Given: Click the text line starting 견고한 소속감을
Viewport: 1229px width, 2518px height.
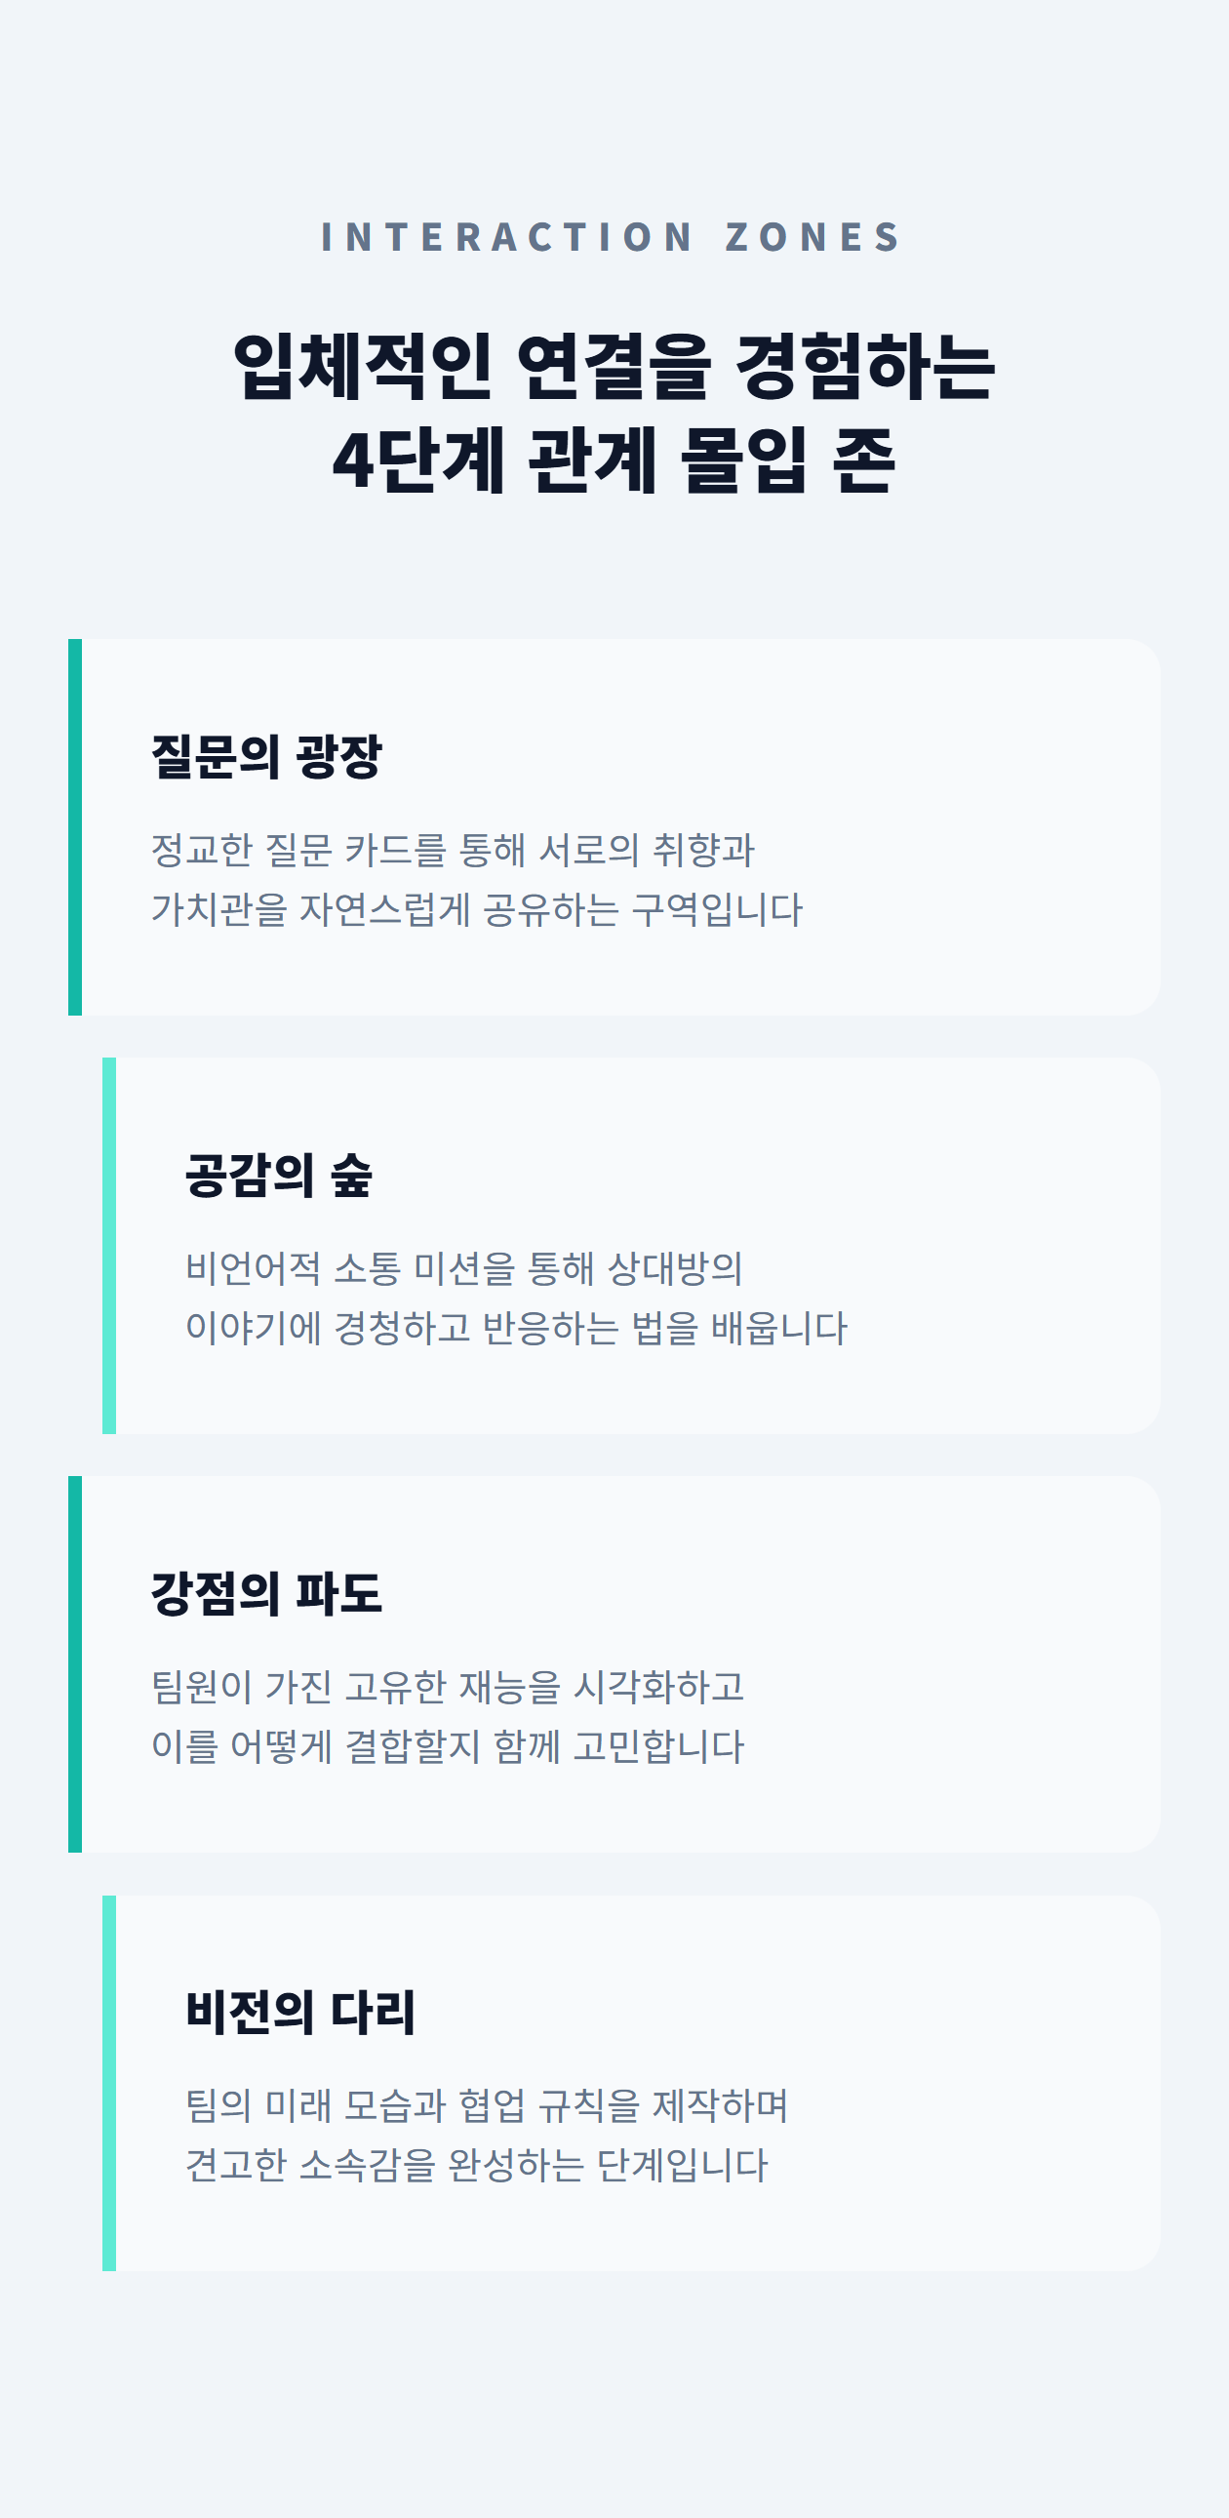Looking at the screenshot, I should tap(477, 2164).
